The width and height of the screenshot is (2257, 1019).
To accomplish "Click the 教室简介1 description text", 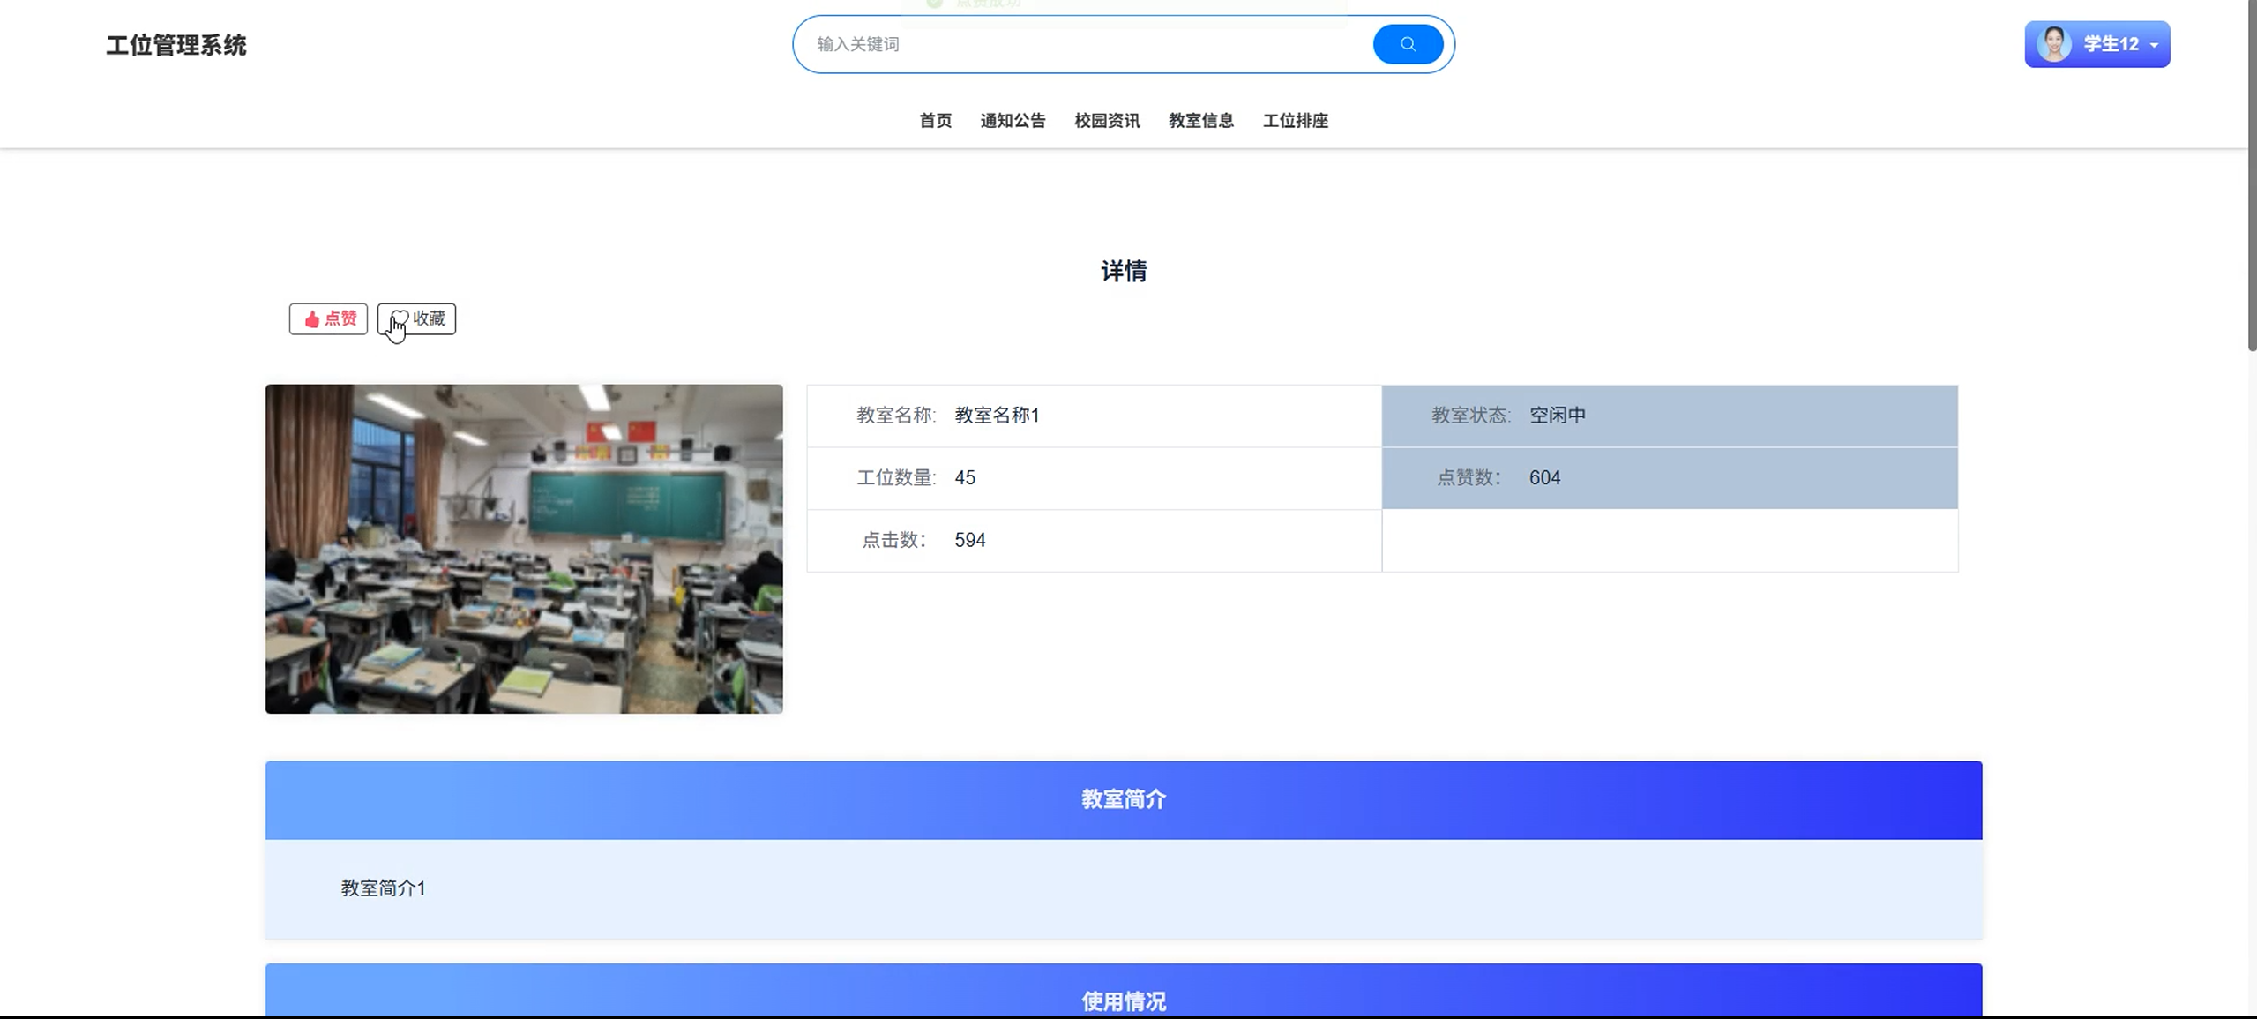I will click(x=383, y=888).
